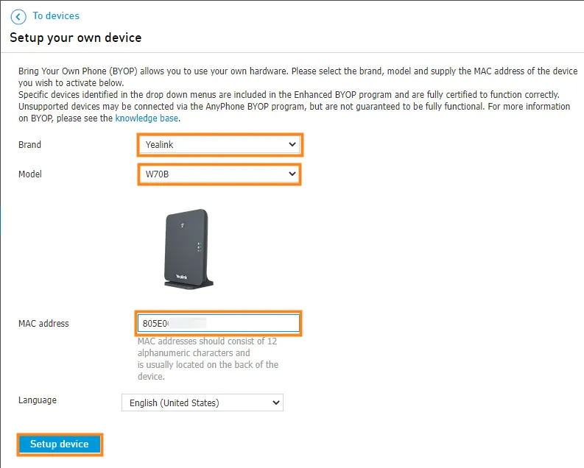The height and width of the screenshot is (468, 584).
Task: Click the MAC address field label
Action: [x=43, y=324]
